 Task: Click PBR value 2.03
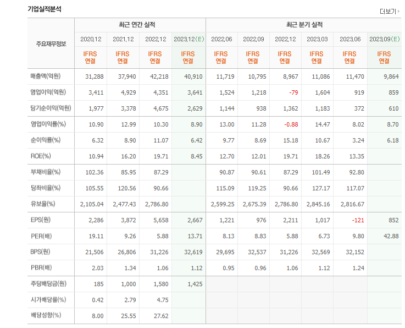(x=98, y=268)
